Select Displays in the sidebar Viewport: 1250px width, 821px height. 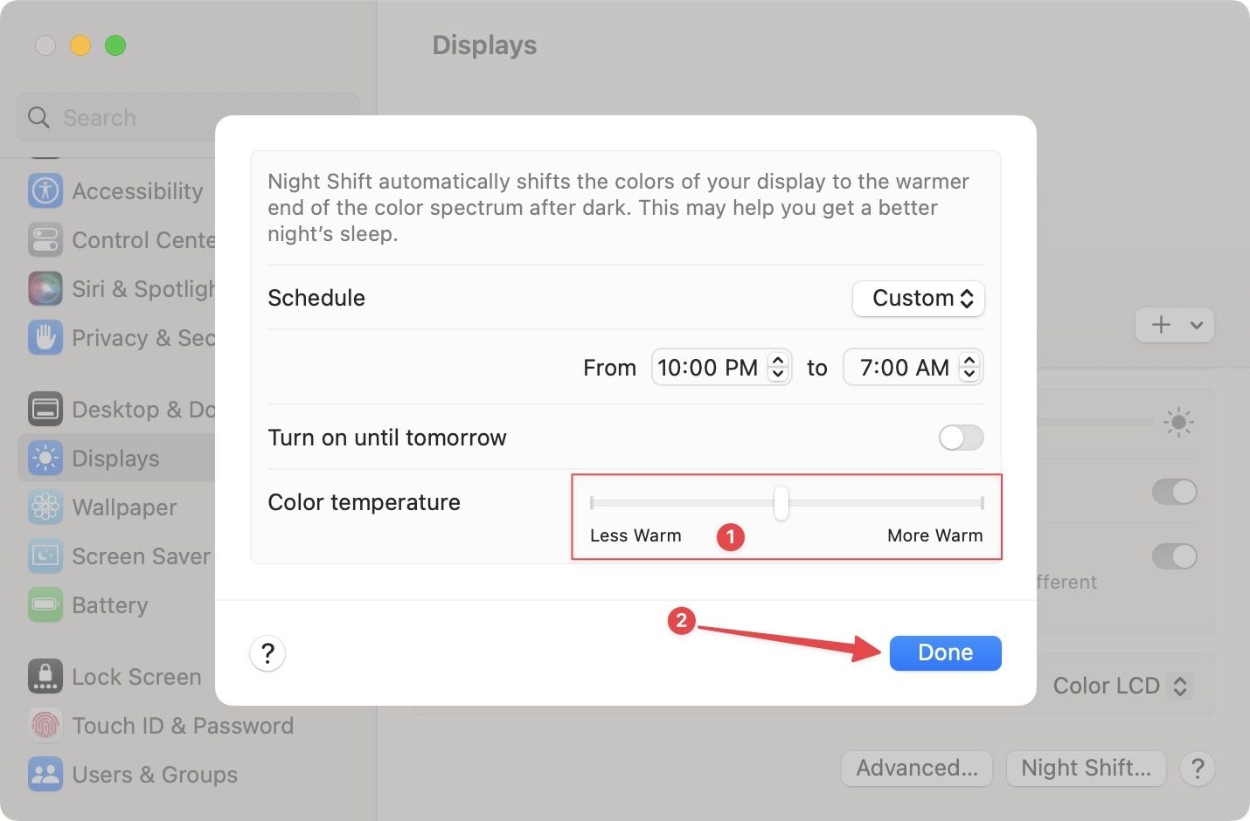pyautogui.click(x=115, y=459)
